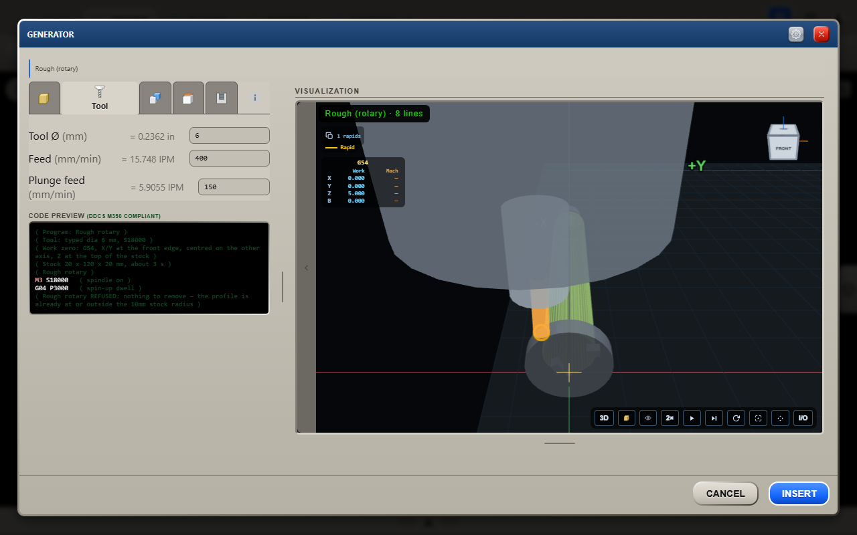Click the fit-to-view frame icon
Screen dimensions: 857x535
pyautogui.click(x=759, y=418)
